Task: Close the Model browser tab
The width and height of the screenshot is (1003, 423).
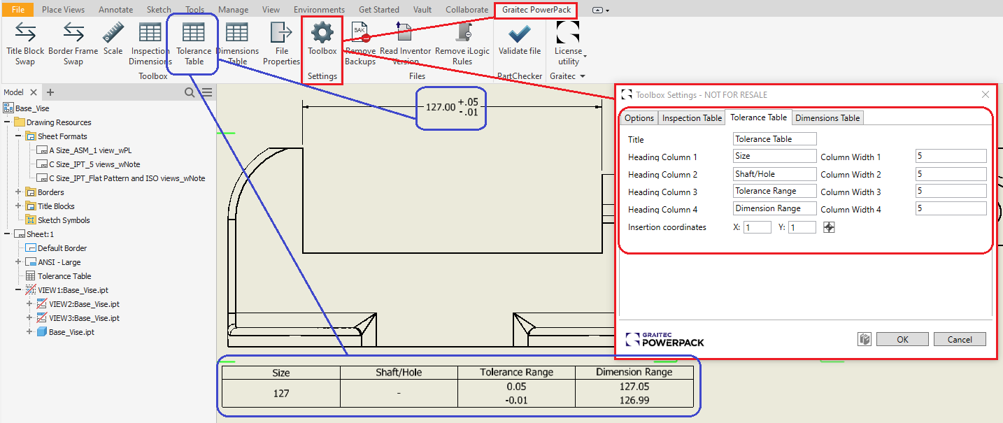Action: 34,92
